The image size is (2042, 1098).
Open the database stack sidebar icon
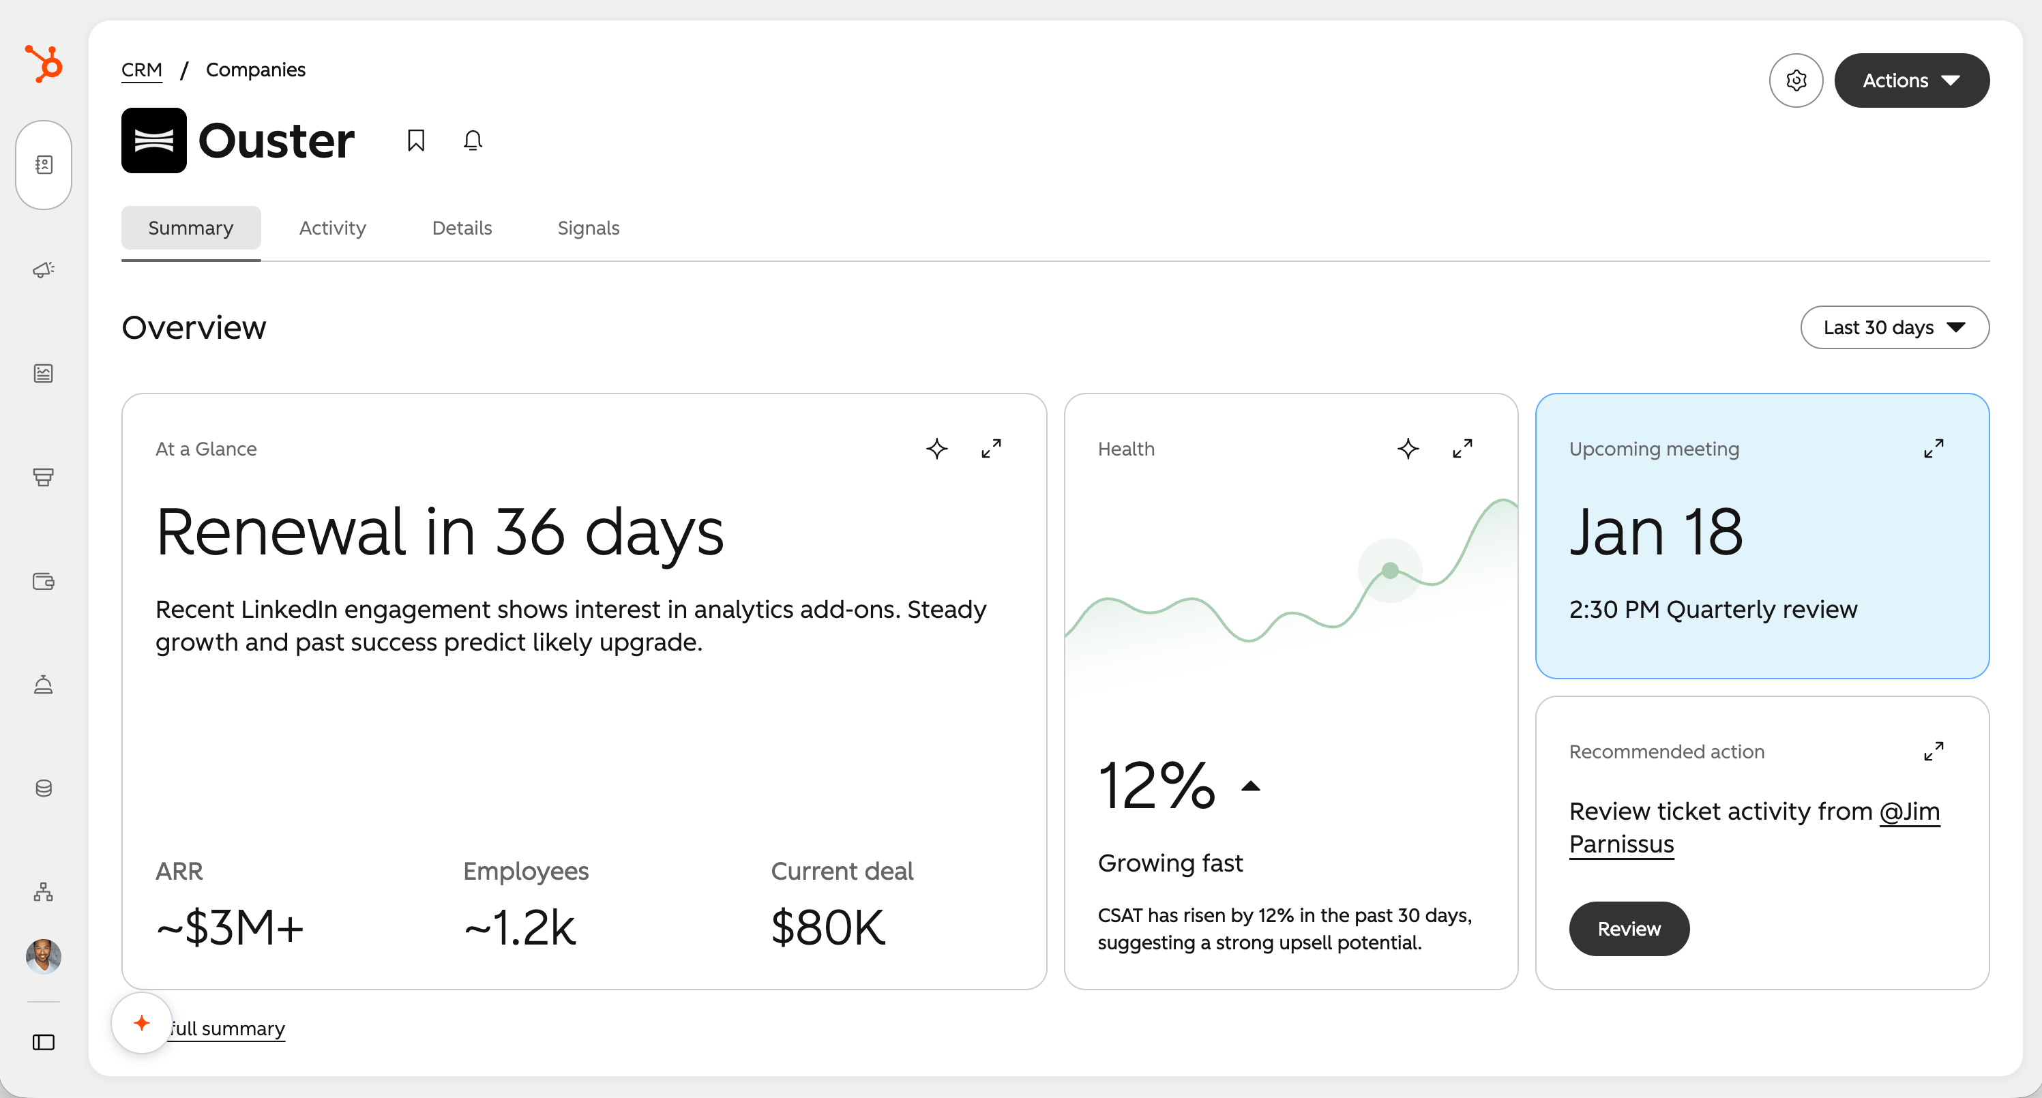44,788
